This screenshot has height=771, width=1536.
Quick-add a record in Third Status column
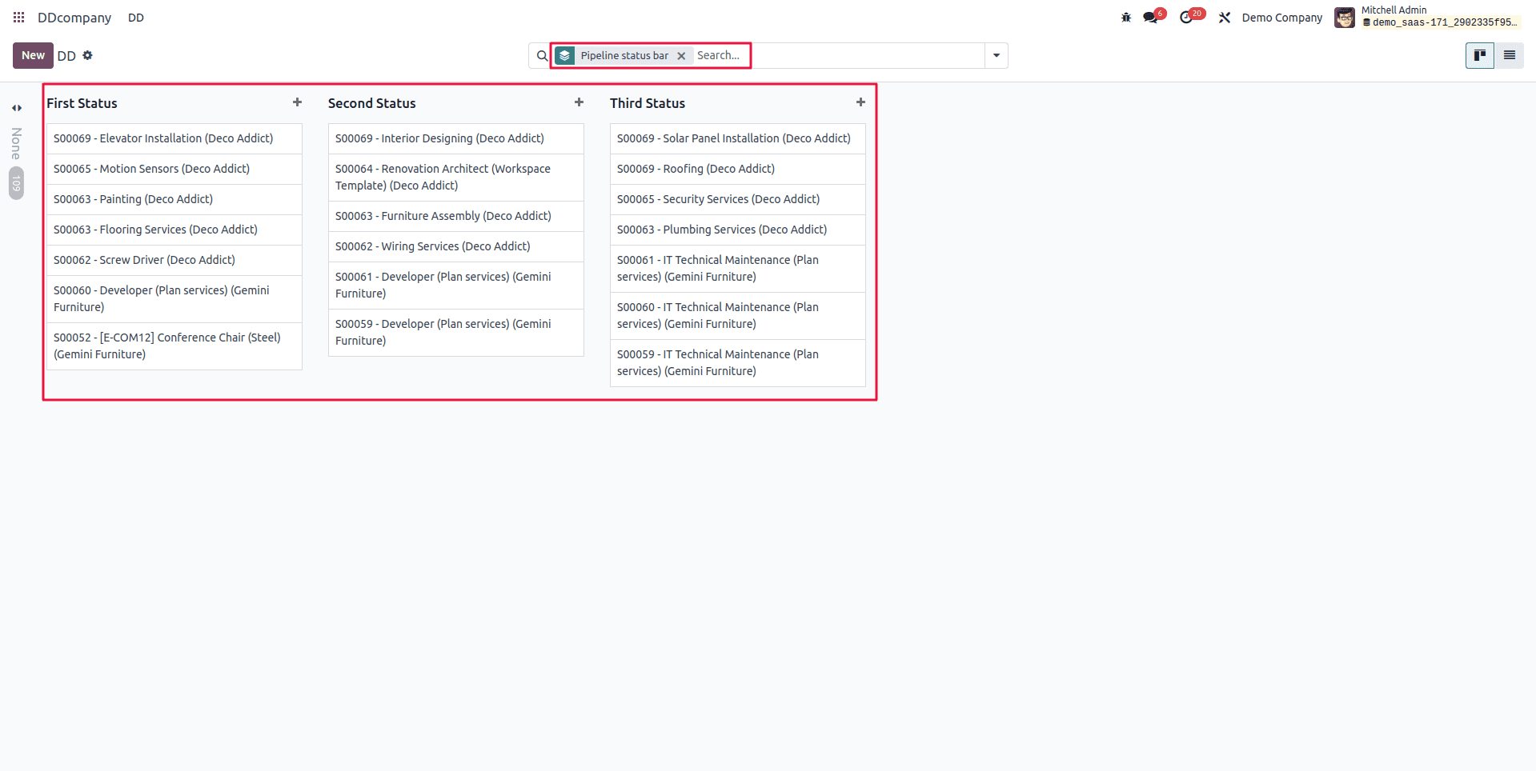(x=860, y=102)
